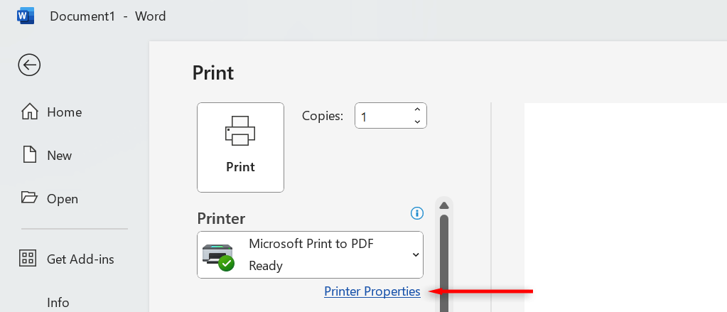
Task: Click the Home house icon
Action: (x=29, y=112)
